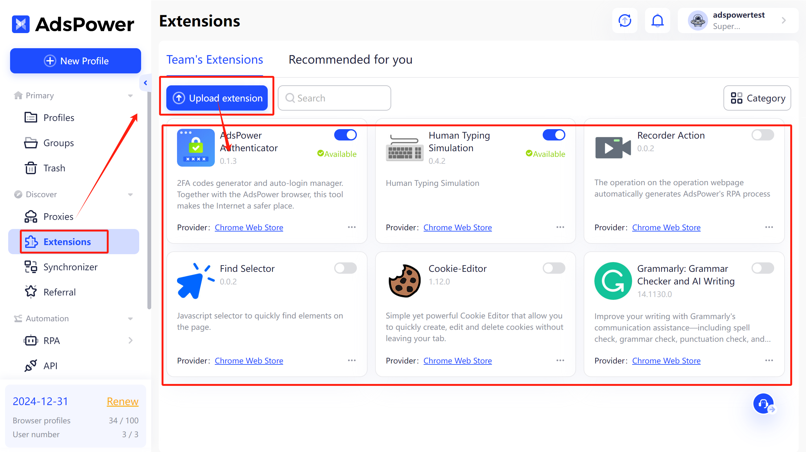
Task: Click the extension Search field
Action: [334, 98]
